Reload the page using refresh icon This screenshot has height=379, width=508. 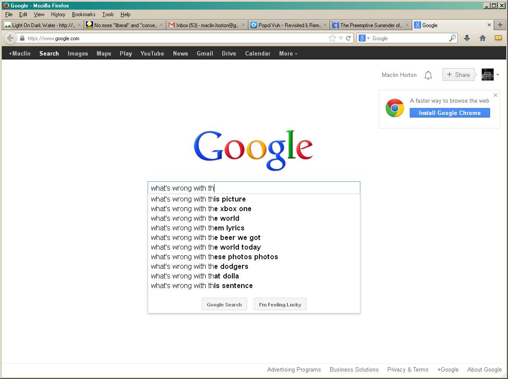click(x=349, y=38)
